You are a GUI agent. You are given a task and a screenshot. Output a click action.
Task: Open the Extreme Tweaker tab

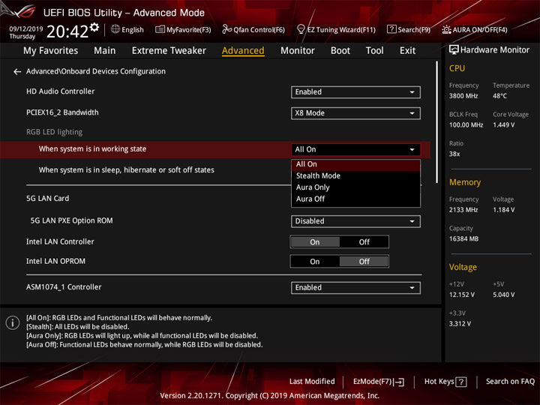169,51
